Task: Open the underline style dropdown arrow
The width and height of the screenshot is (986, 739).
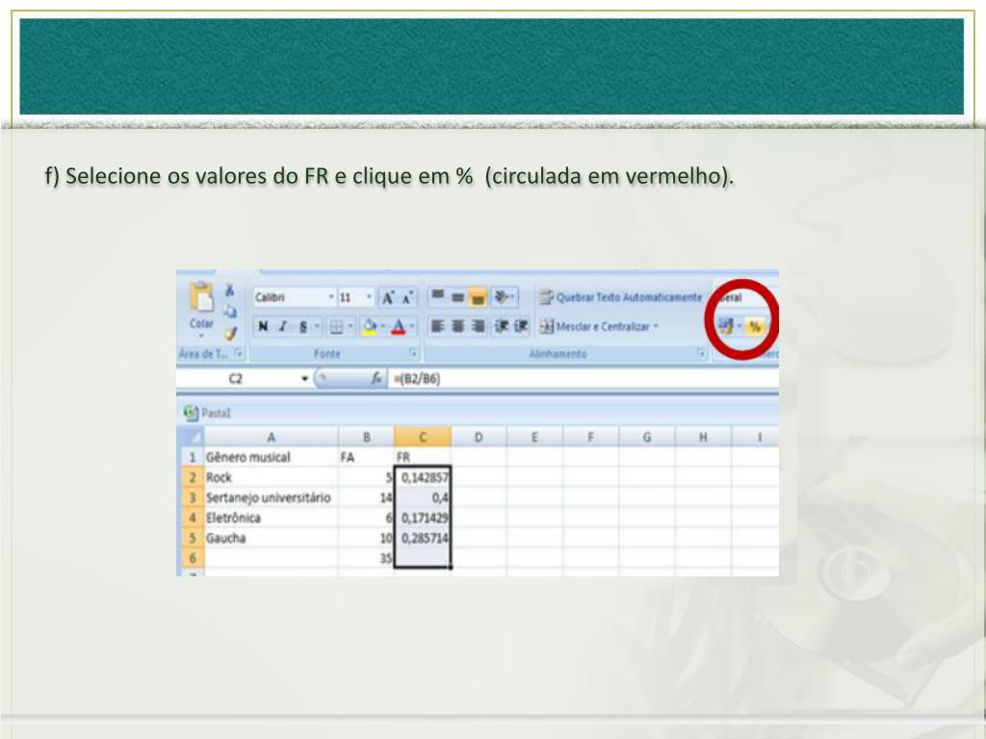Action: click(x=317, y=327)
